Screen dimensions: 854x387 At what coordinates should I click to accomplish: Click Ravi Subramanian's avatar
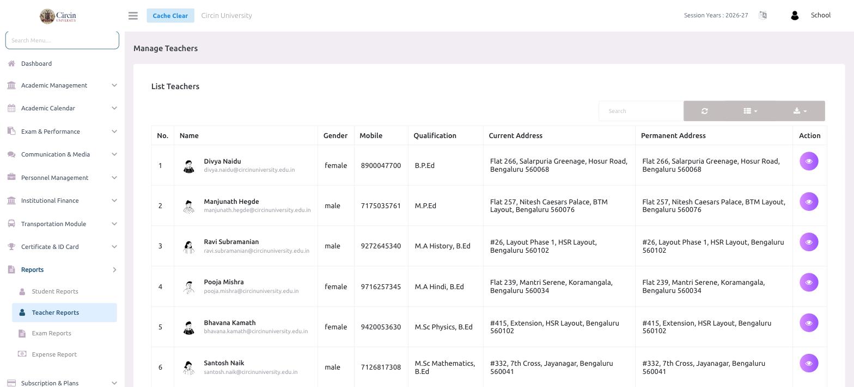tap(189, 246)
